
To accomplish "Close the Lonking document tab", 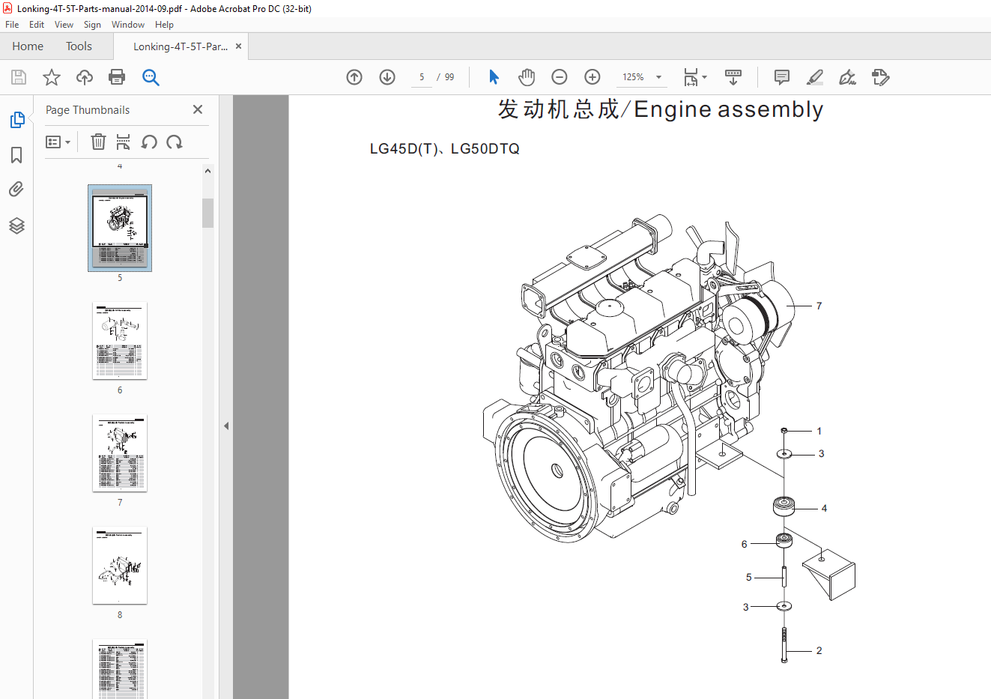I will 238,46.
